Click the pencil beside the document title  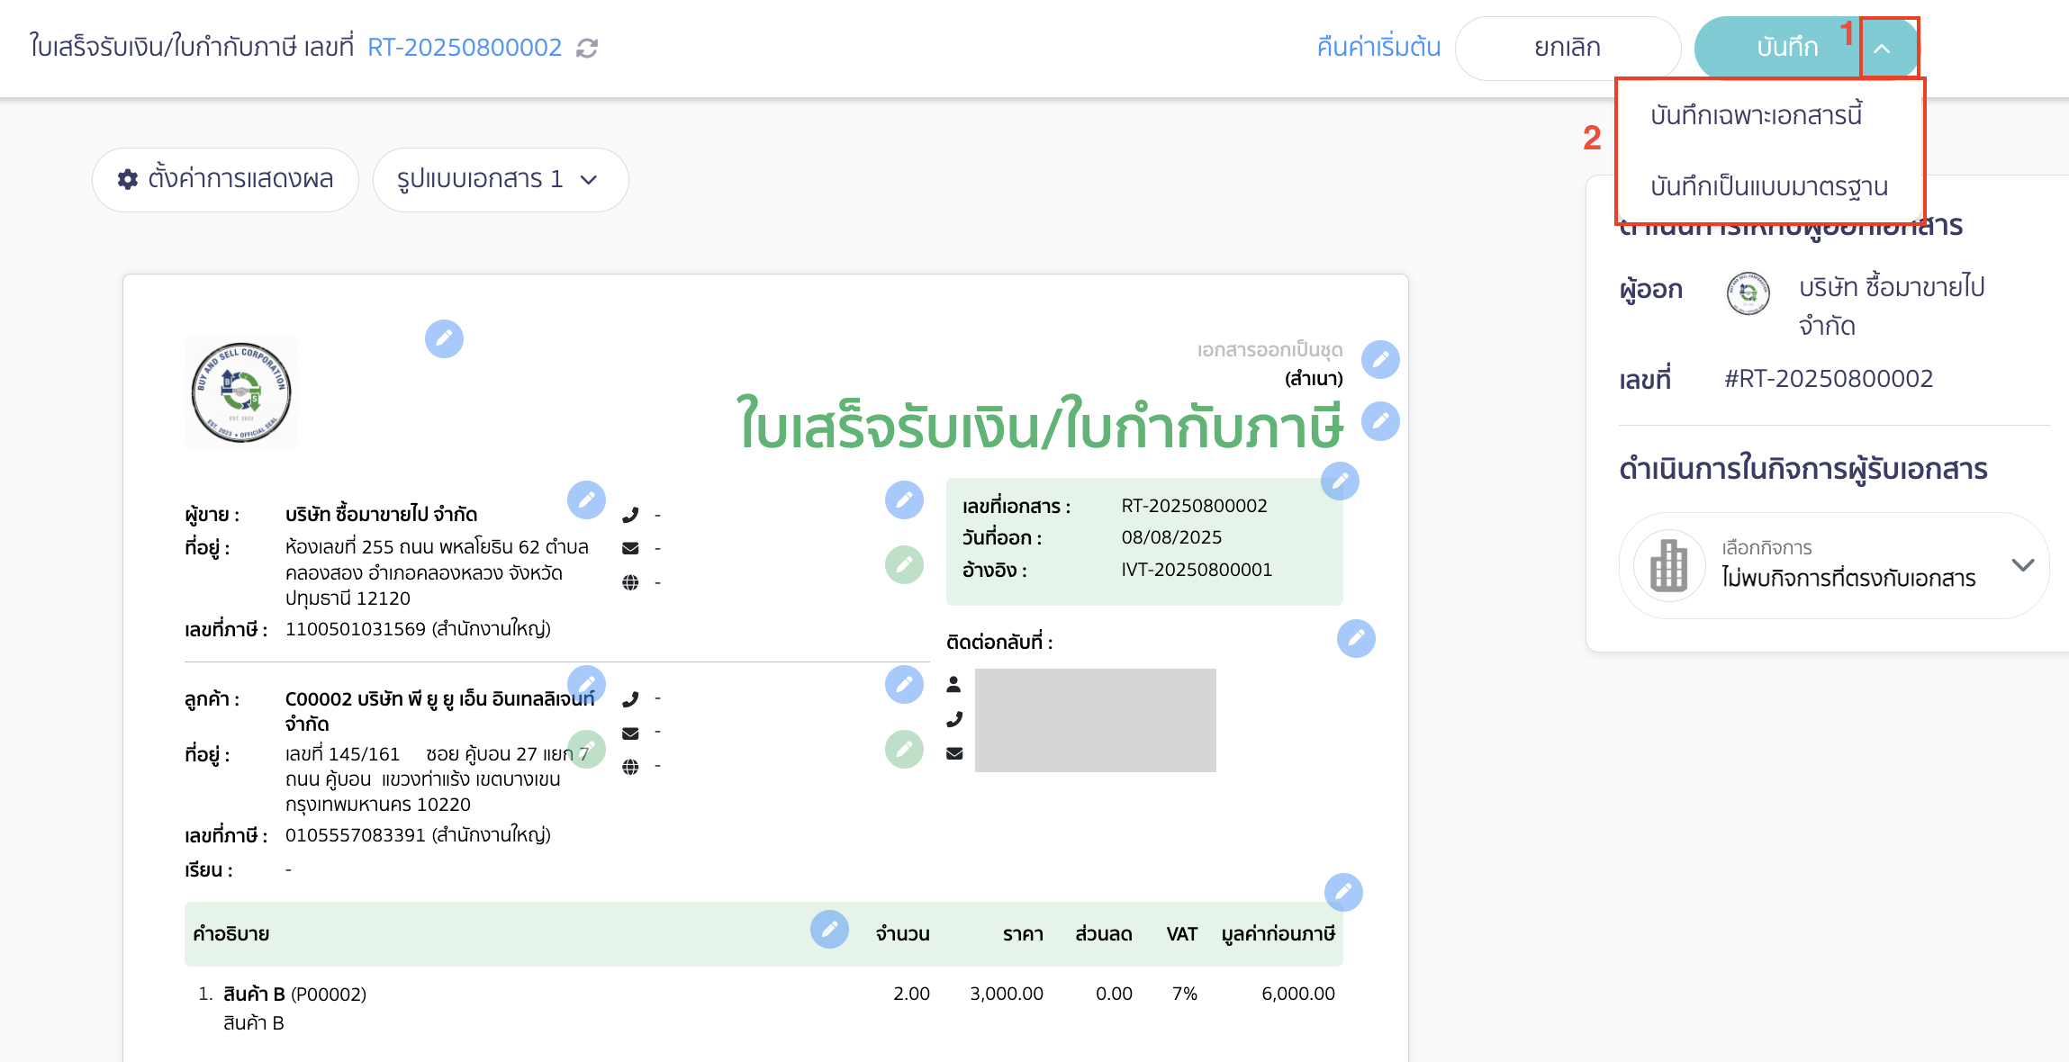(1382, 420)
